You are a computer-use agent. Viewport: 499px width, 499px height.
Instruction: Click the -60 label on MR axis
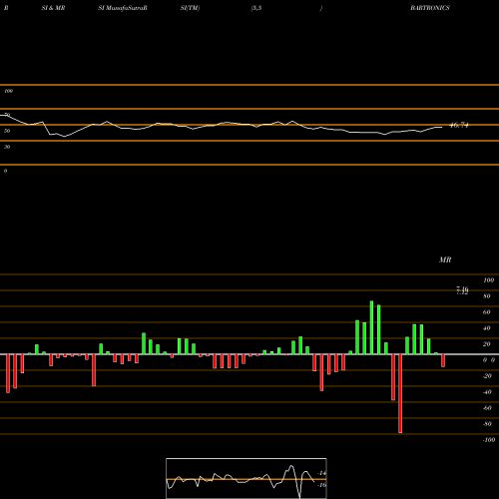[487, 408]
